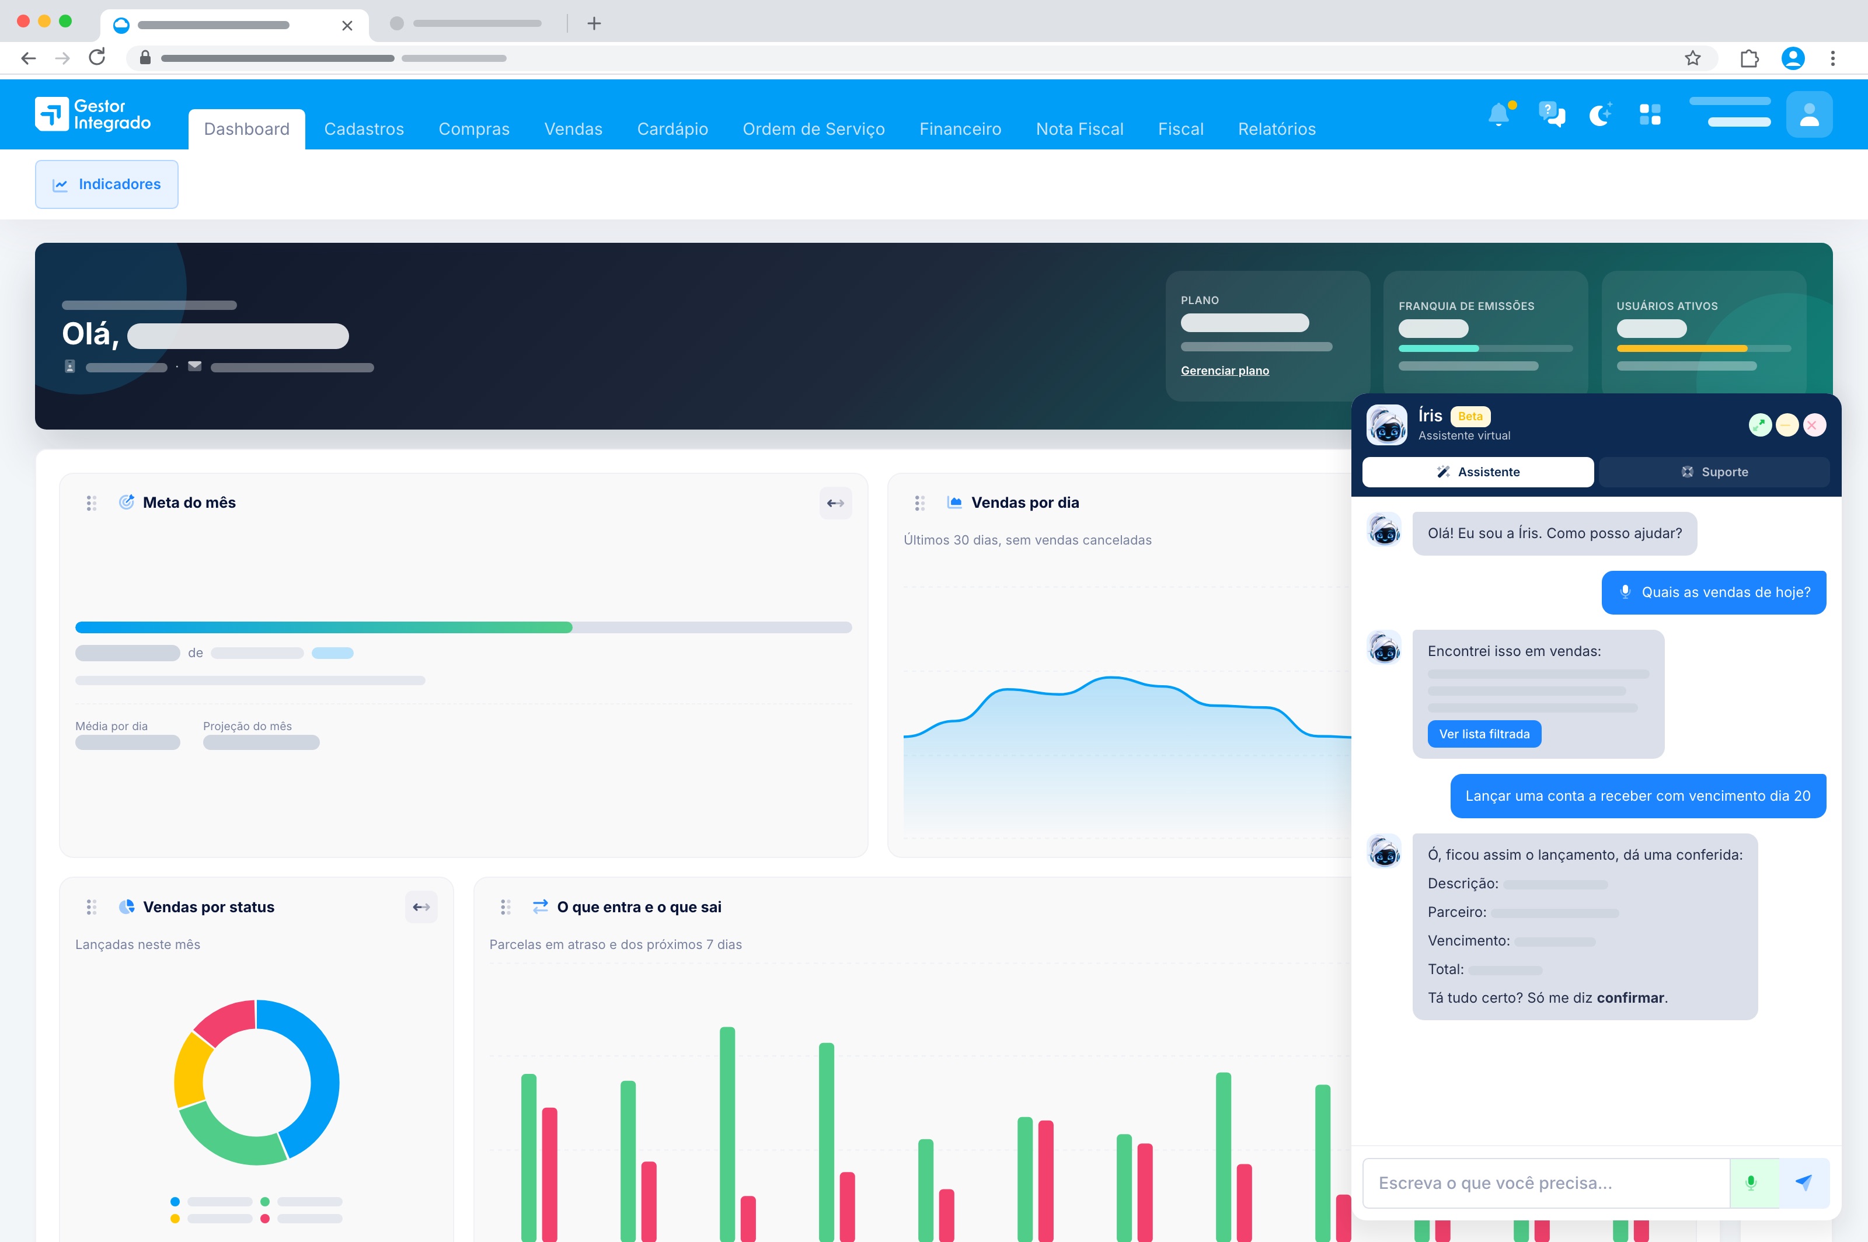Expand the Íris chat window (green button)

(x=1760, y=425)
